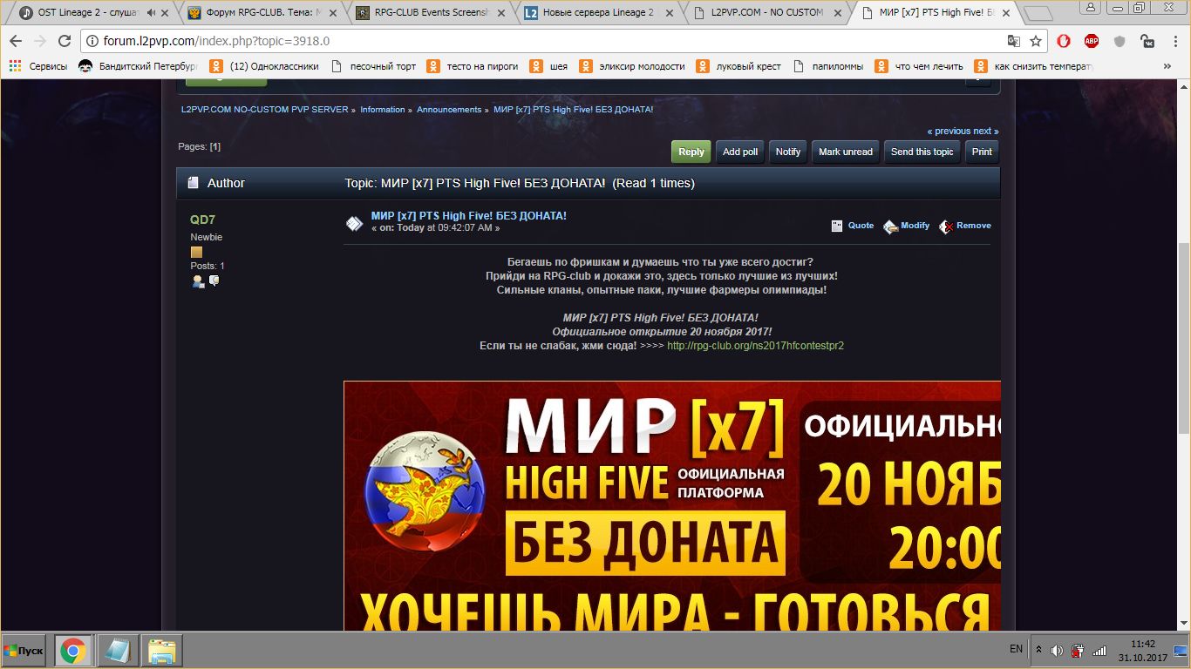Click the post icon beside the message title
This screenshot has width=1191, height=669.
click(354, 223)
